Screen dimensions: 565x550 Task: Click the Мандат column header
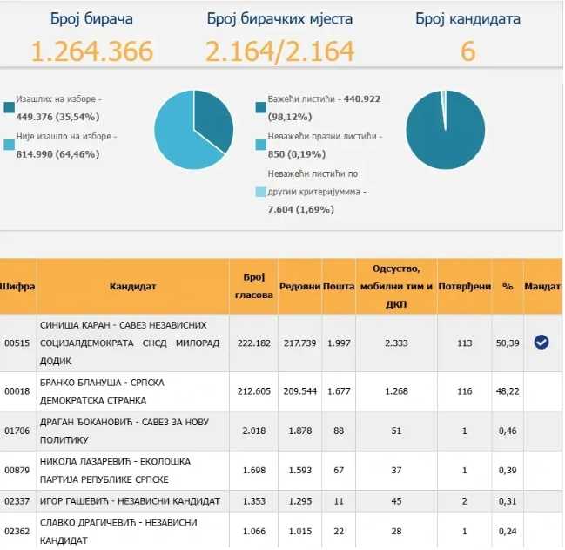pyautogui.click(x=542, y=286)
